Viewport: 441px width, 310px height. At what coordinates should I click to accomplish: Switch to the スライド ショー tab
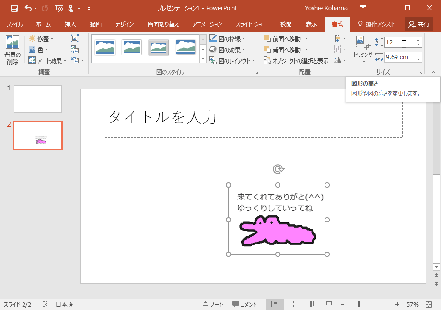point(251,24)
